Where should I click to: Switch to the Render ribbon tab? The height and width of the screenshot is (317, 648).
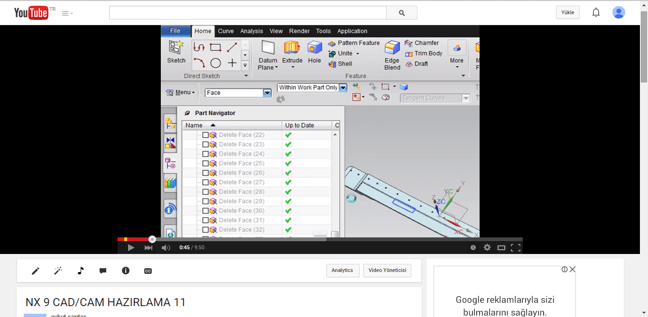[299, 31]
